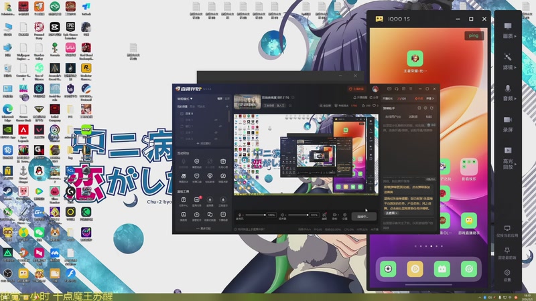
Task: Select the Apex Legends desktop icon
Action: 23,133
